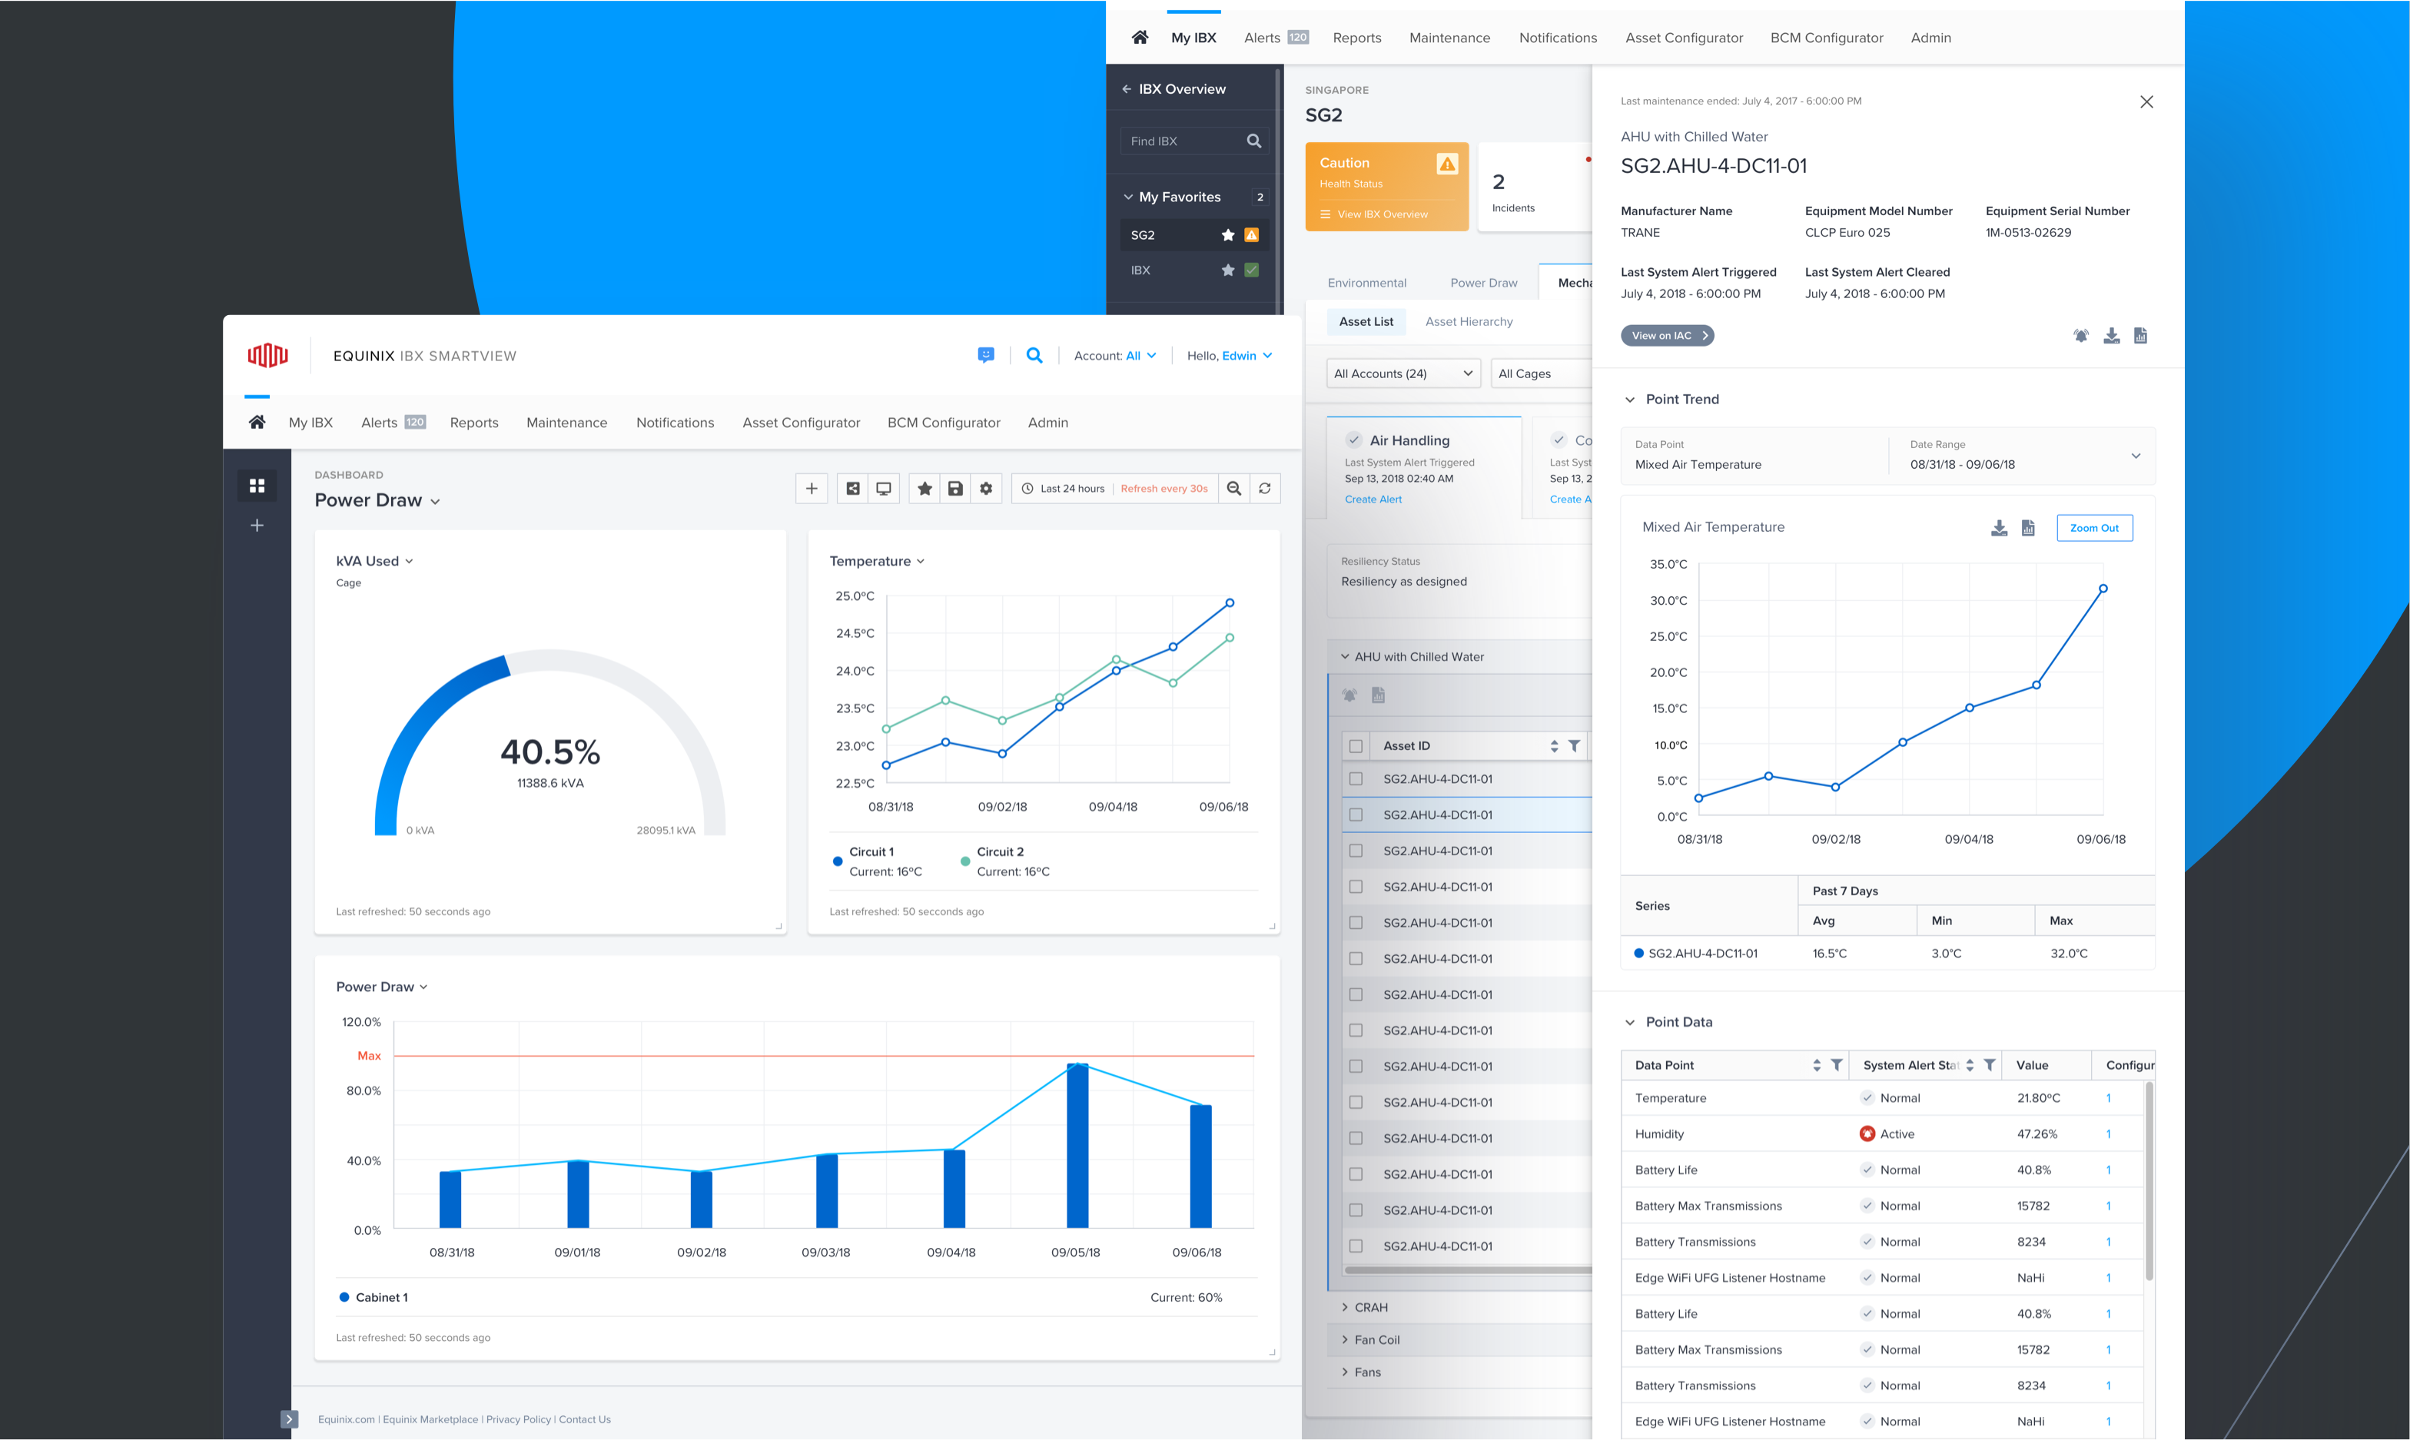2410x1440 pixels.
Task: Mark dashboard as favorite with star icon
Action: click(924, 488)
